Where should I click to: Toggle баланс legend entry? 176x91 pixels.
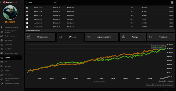pos(170,81)
